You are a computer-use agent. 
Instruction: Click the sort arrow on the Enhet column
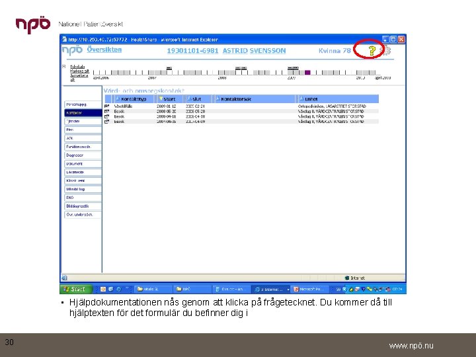[301, 99]
